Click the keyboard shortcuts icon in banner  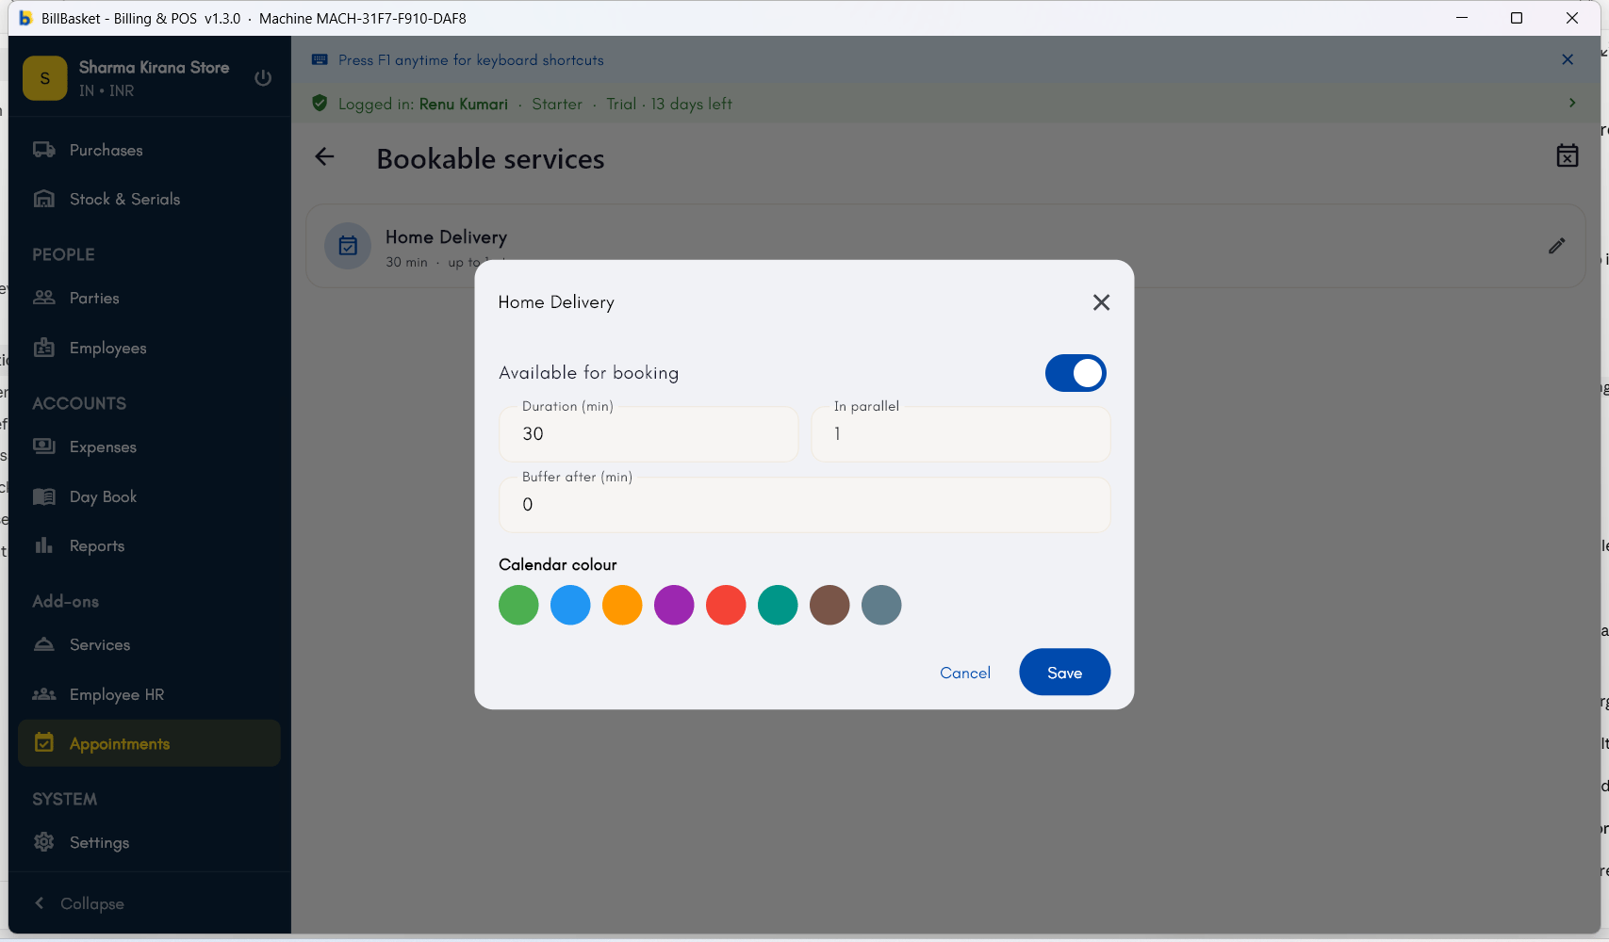click(x=320, y=60)
